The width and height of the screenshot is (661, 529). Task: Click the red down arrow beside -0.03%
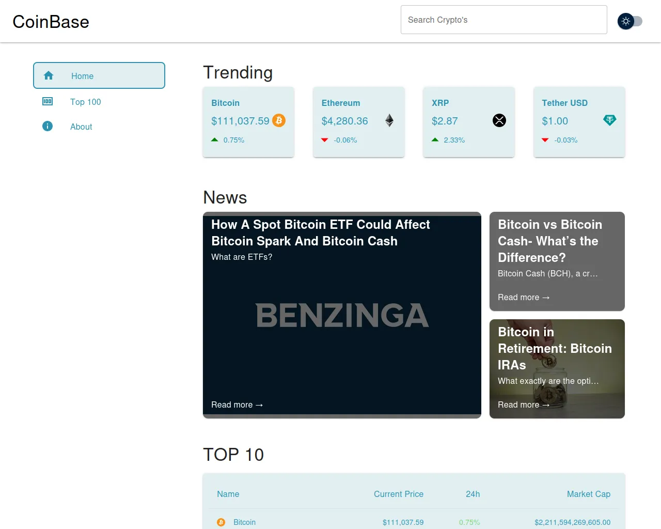click(x=545, y=140)
